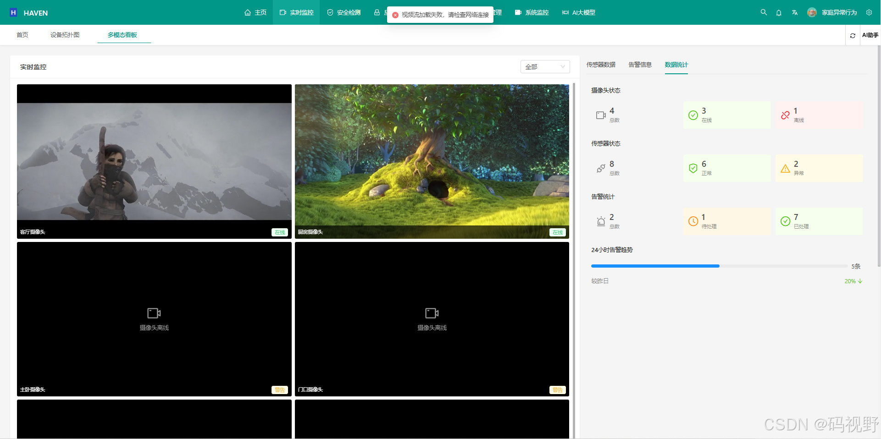Open the search magnifier icon
Viewport: 881px width, 439px height.
pyautogui.click(x=764, y=12)
